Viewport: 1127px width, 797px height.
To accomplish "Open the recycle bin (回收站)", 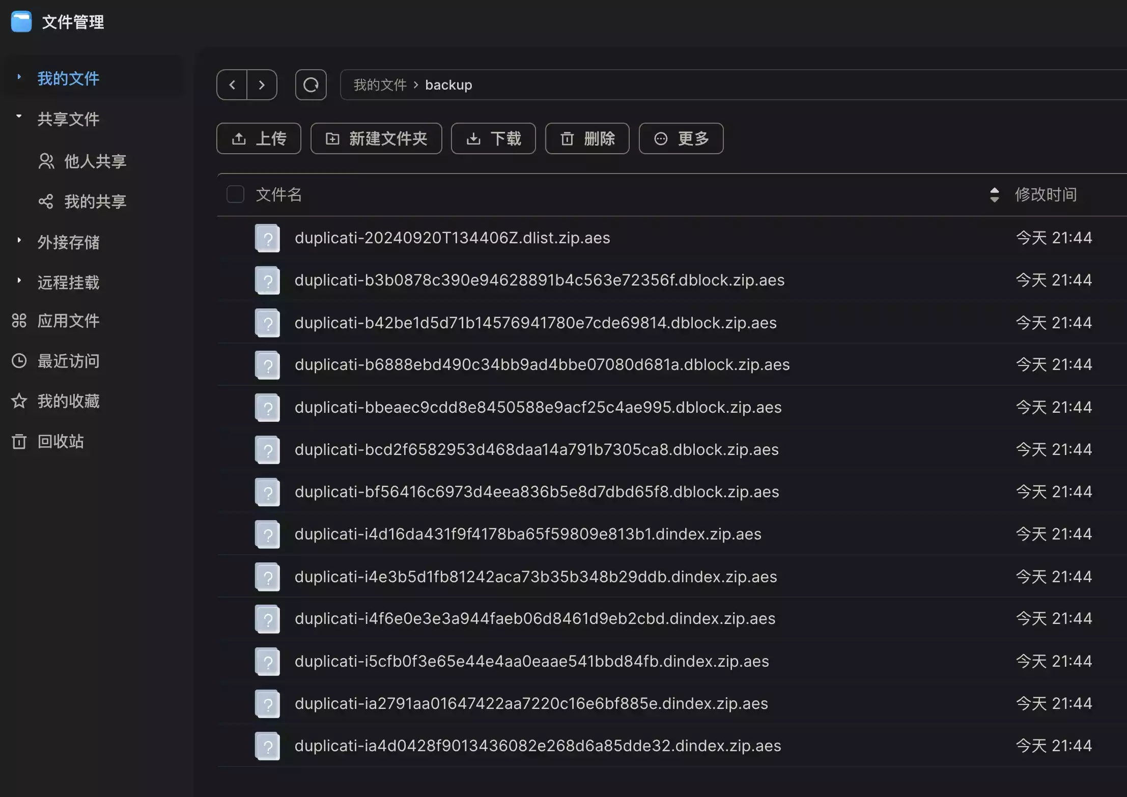I will coord(60,441).
